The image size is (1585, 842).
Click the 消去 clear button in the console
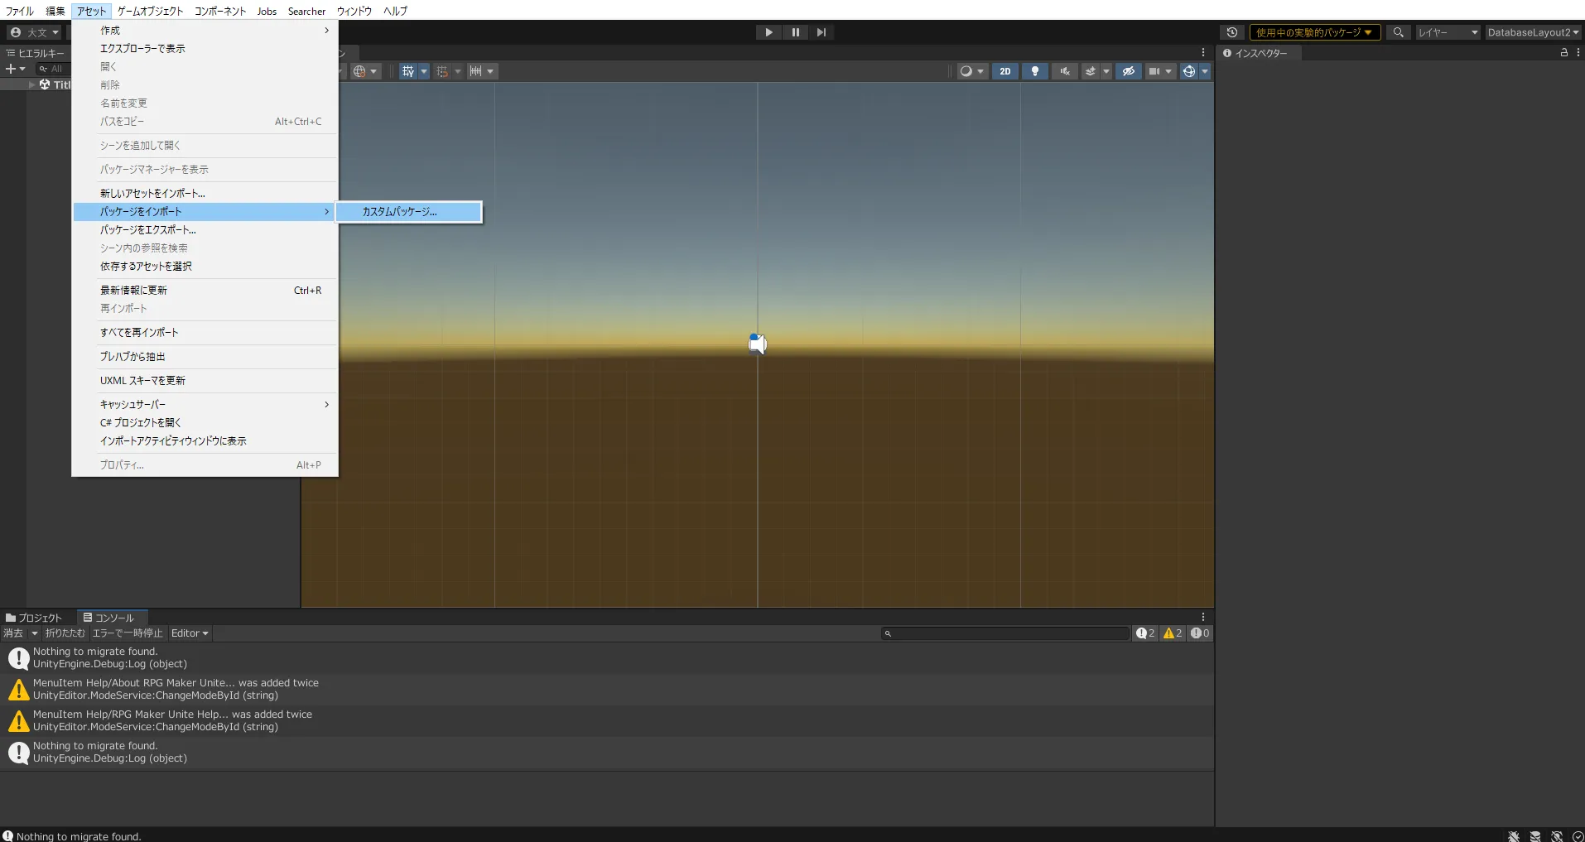13,633
